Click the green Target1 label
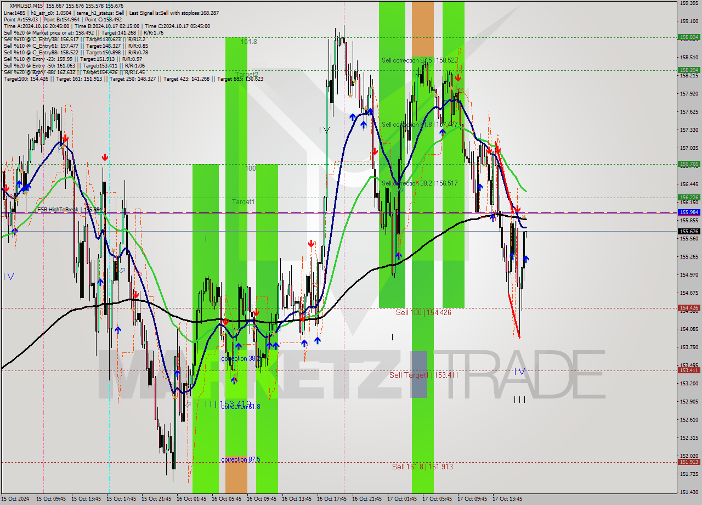This screenshot has width=702, height=505. pos(243,202)
